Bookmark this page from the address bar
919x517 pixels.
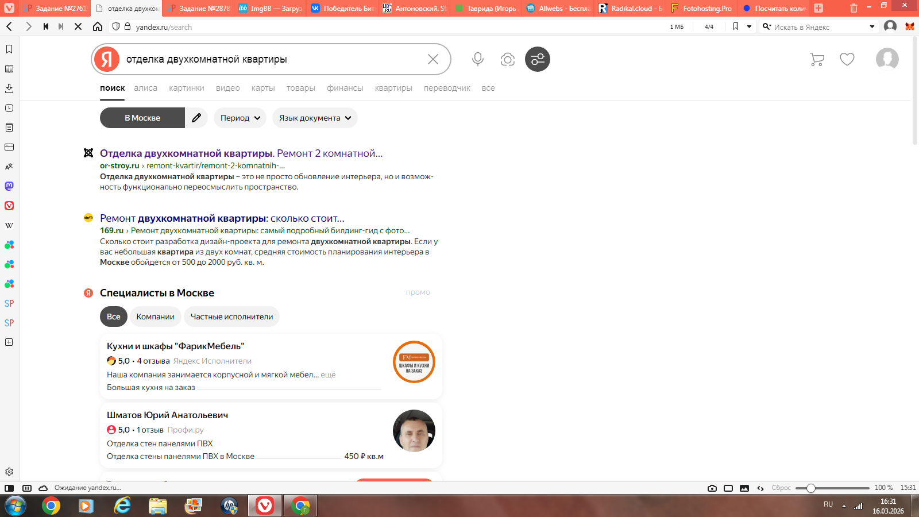pos(736,26)
